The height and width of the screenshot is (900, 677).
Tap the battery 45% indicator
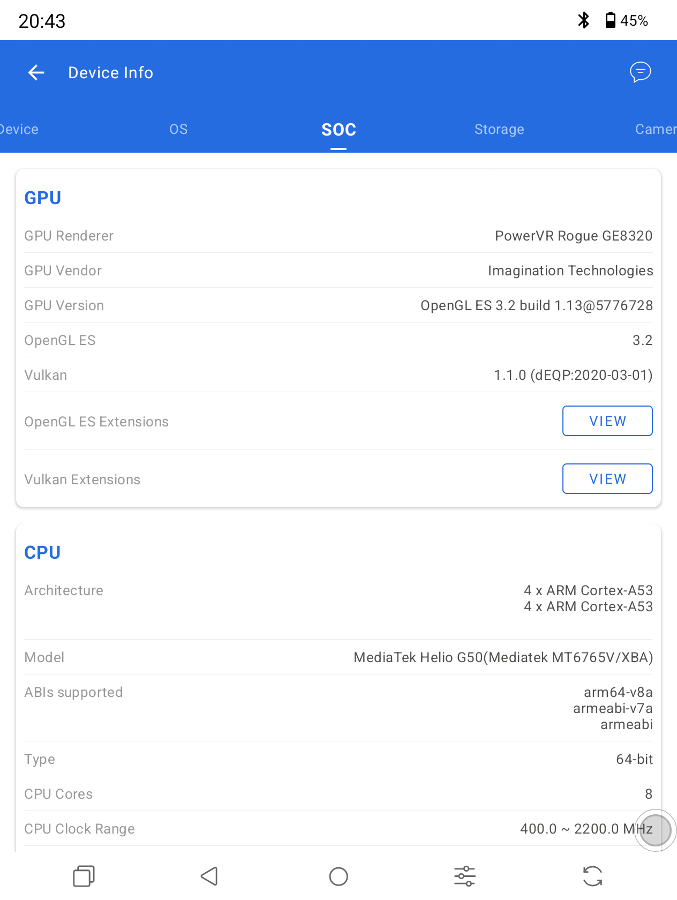pos(626,20)
